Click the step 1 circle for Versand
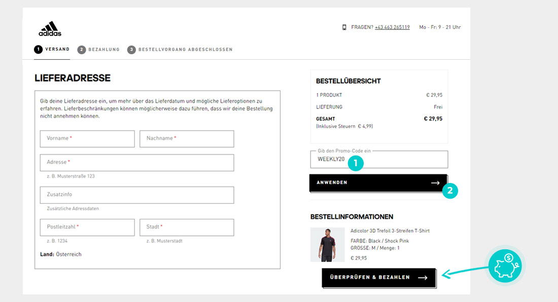This screenshot has height=302, width=558. (39, 49)
